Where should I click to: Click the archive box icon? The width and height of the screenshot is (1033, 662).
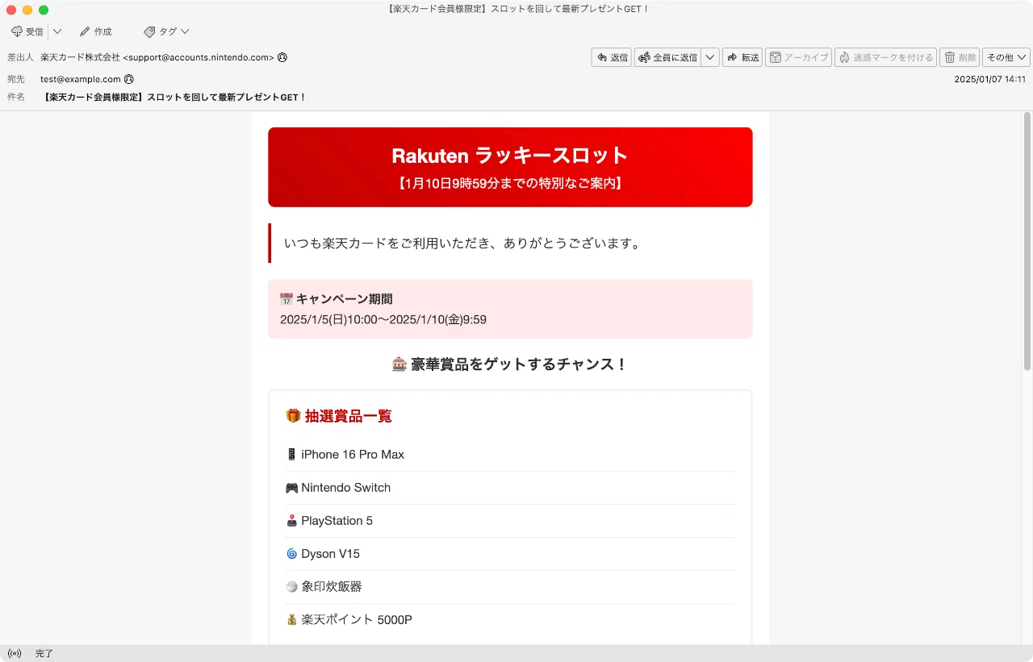click(x=776, y=57)
